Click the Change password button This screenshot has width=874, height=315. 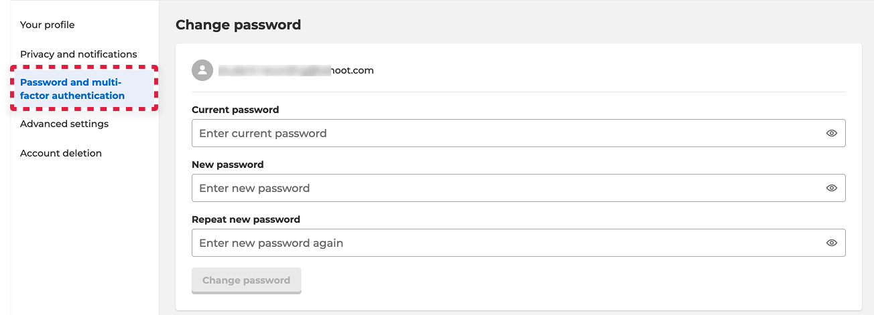(246, 280)
